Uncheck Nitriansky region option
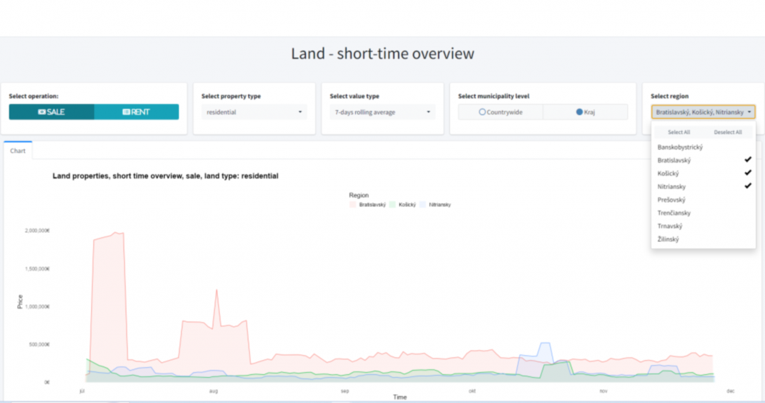This screenshot has height=403, width=765. (x=703, y=186)
